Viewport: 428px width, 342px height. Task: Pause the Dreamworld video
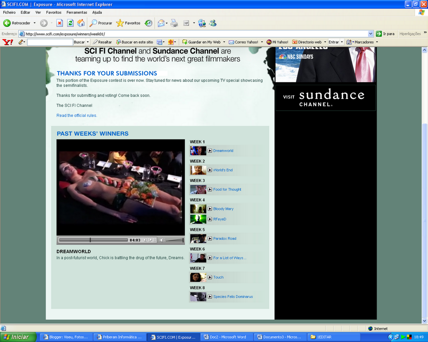pyautogui.click(x=155, y=240)
